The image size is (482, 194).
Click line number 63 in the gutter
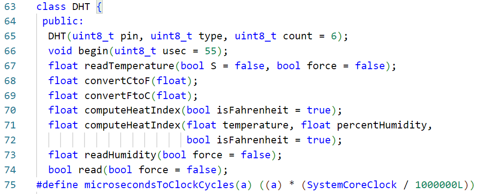pyautogui.click(x=10, y=6)
